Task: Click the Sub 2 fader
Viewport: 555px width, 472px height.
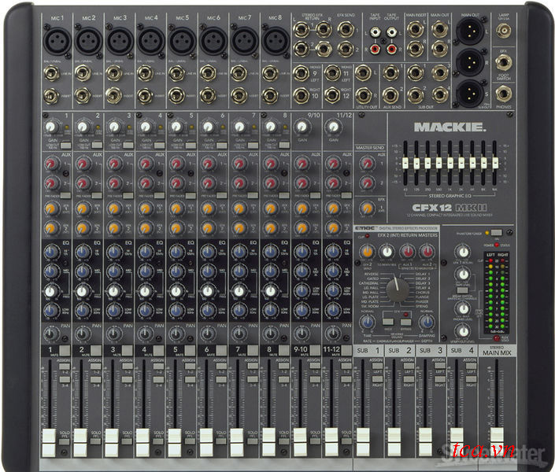Action: tap(394, 441)
